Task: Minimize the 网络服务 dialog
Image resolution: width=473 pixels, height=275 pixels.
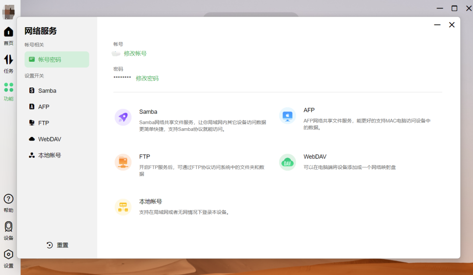Action: [x=437, y=25]
